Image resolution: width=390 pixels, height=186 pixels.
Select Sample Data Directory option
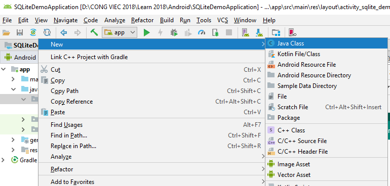click(x=327, y=86)
